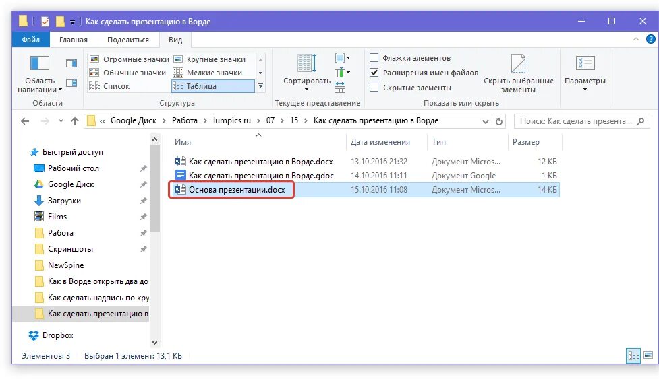Collapse the ribbon with the chevron
The image size is (659, 379).
pos(636,40)
